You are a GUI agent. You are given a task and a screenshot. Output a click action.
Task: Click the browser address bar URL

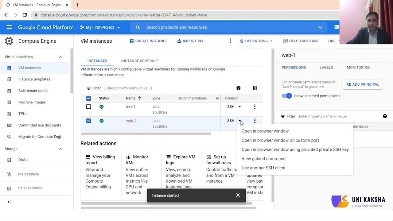click(124, 15)
